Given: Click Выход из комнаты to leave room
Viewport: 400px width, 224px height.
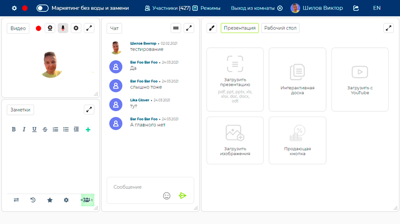Looking at the screenshot, I should pyautogui.click(x=257, y=8).
